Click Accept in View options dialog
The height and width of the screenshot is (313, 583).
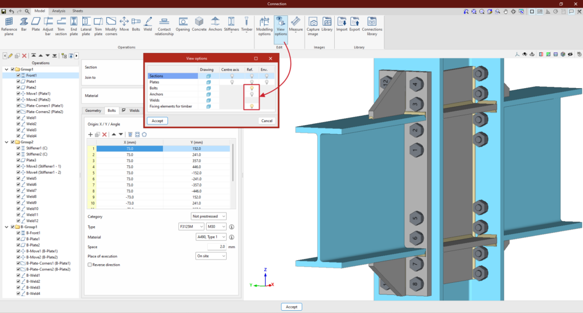point(157,120)
